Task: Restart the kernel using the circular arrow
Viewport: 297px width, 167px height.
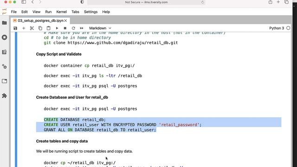Action: click(x=73, y=28)
